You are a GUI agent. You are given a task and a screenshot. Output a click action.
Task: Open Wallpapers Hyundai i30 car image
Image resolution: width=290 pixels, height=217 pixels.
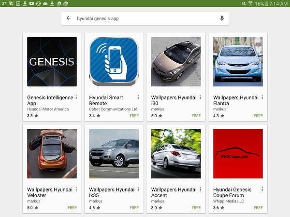coord(176,62)
